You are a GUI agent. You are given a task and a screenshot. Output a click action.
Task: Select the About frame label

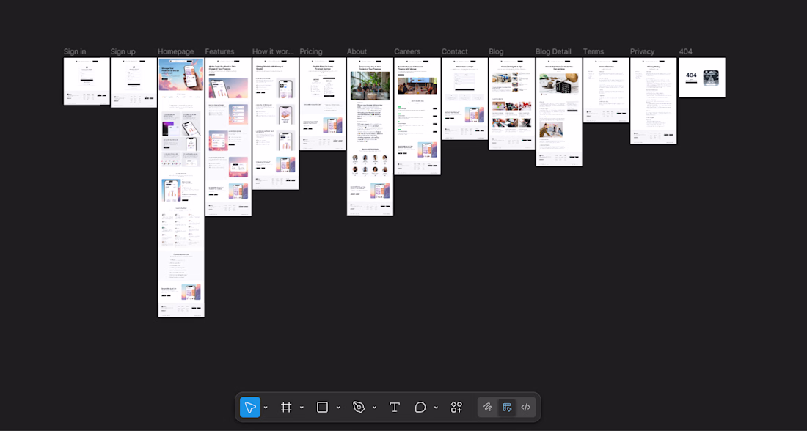click(357, 51)
